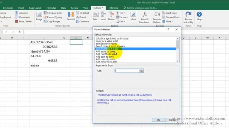Screen dimensions: 229x128
Task: Open Delete tool in Editing group
Action: [x=111, y=17]
